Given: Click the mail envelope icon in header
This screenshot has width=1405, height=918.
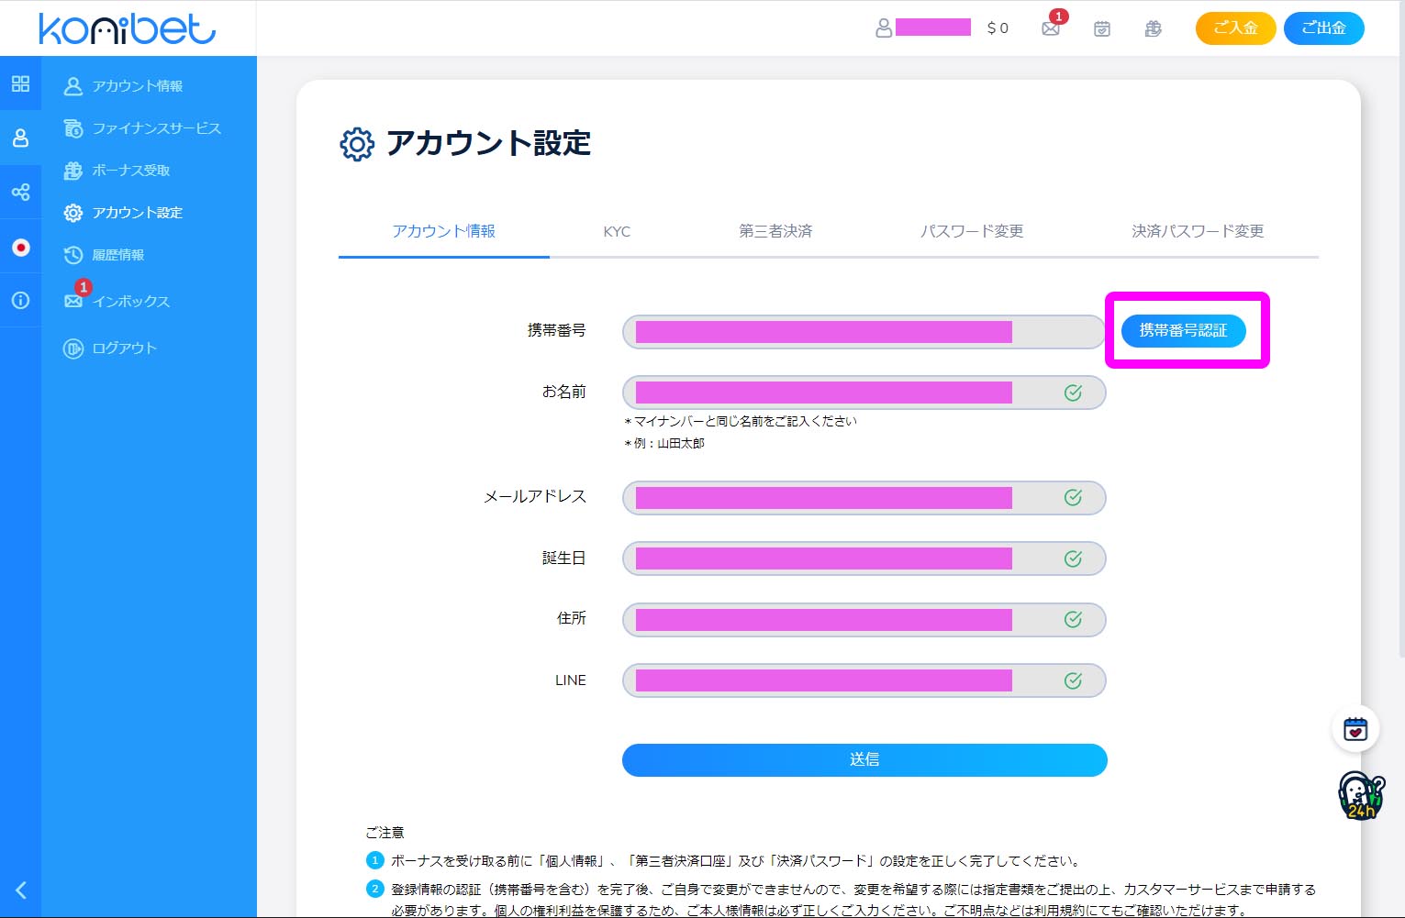Looking at the screenshot, I should tap(1051, 28).
